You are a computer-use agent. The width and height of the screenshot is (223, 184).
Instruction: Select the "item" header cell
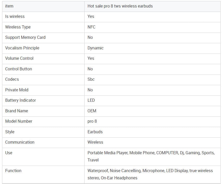pyautogui.click(x=9, y=6)
